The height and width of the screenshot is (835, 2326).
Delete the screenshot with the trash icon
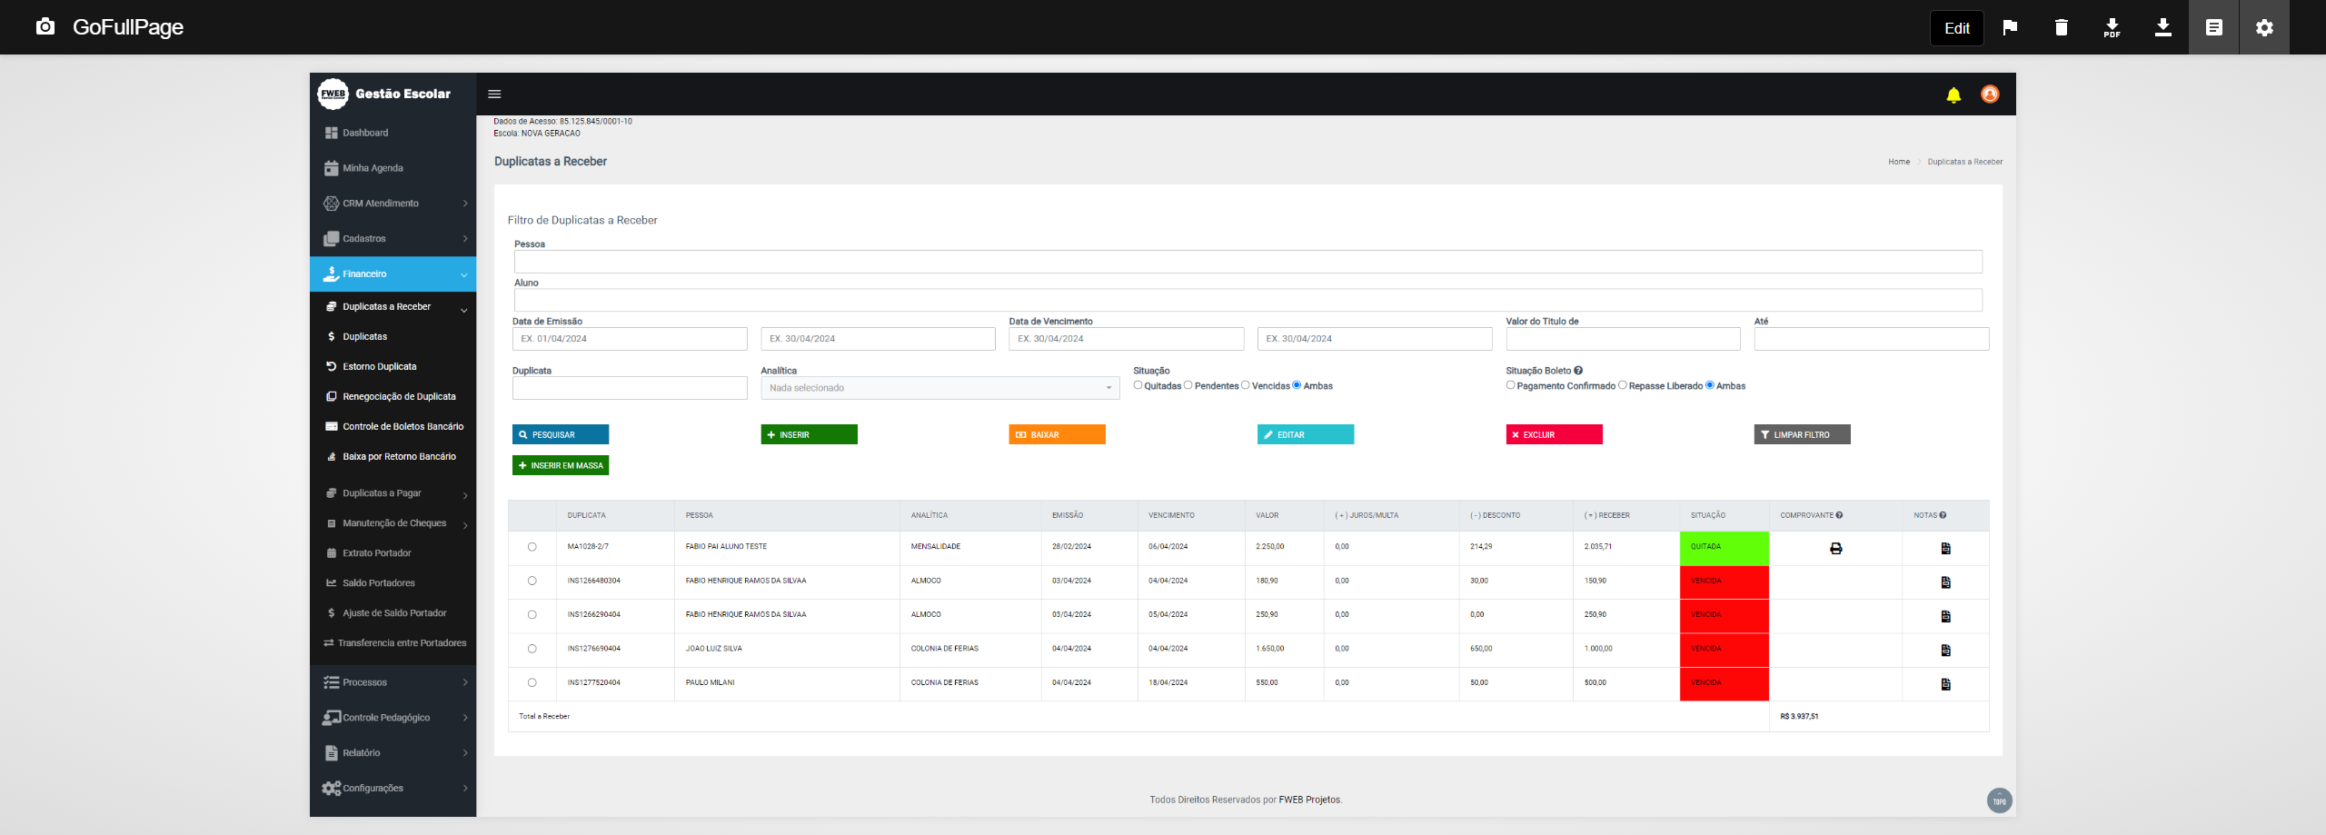click(x=2061, y=27)
